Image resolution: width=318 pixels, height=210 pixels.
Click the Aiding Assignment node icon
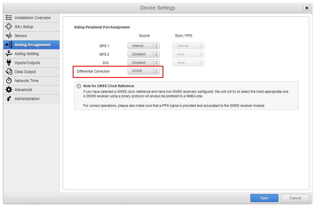click(x=9, y=45)
